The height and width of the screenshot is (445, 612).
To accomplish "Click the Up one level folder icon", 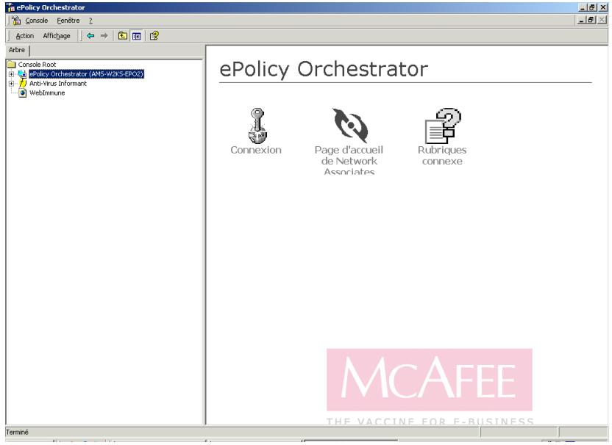I will [x=123, y=36].
